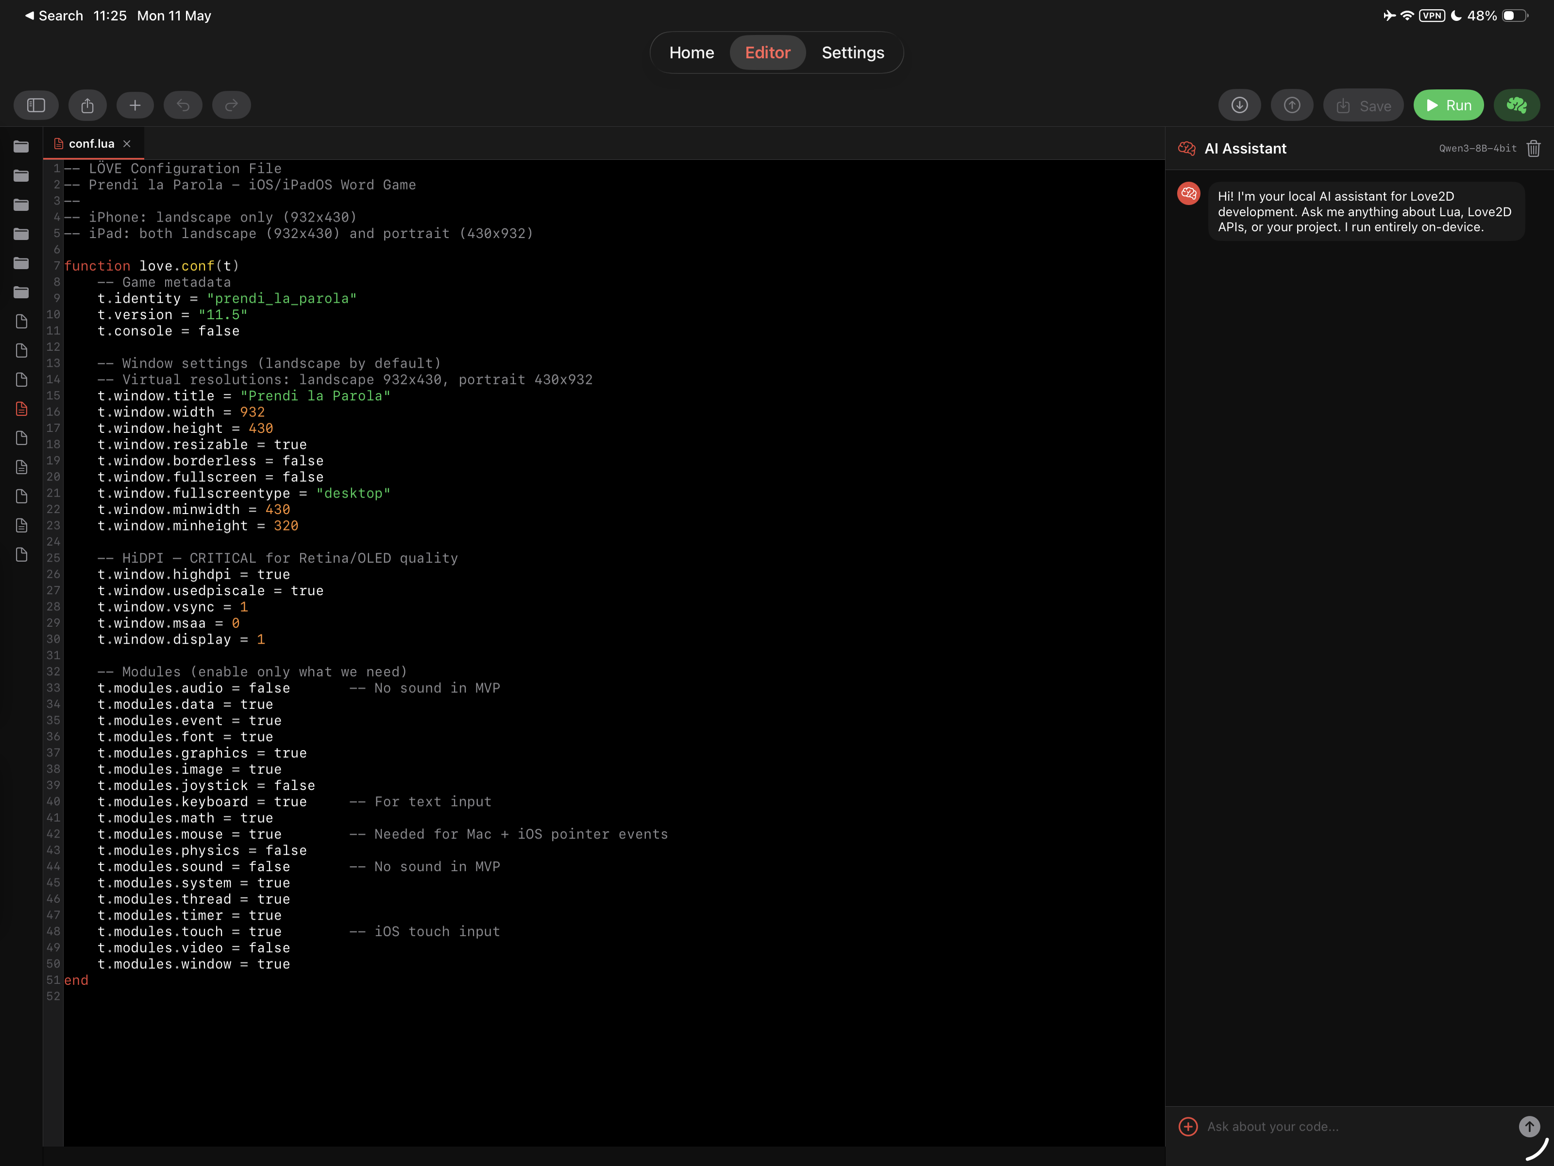The height and width of the screenshot is (1166, 1554).
Task: Click the '-- For text input' comment
Action: click(420, 801)
